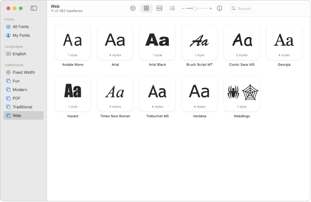Select the Impact font preview

click(73, 94)
